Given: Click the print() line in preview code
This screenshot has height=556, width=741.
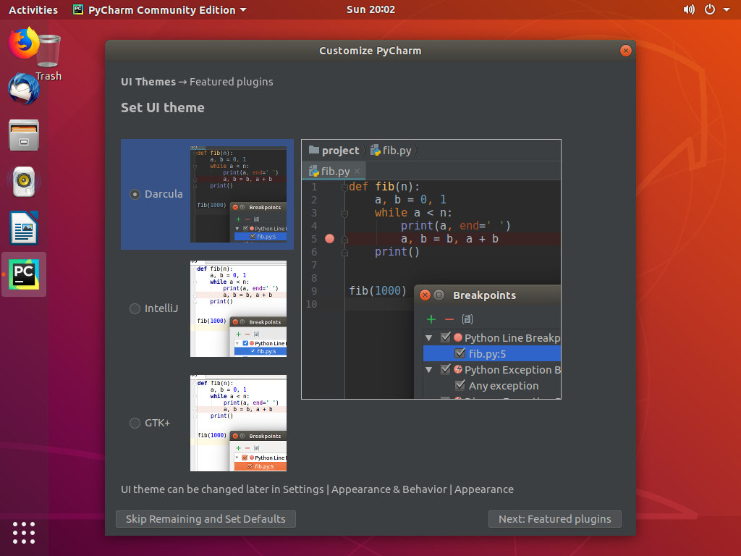Looking at the screenshot, I should point(397,251).
